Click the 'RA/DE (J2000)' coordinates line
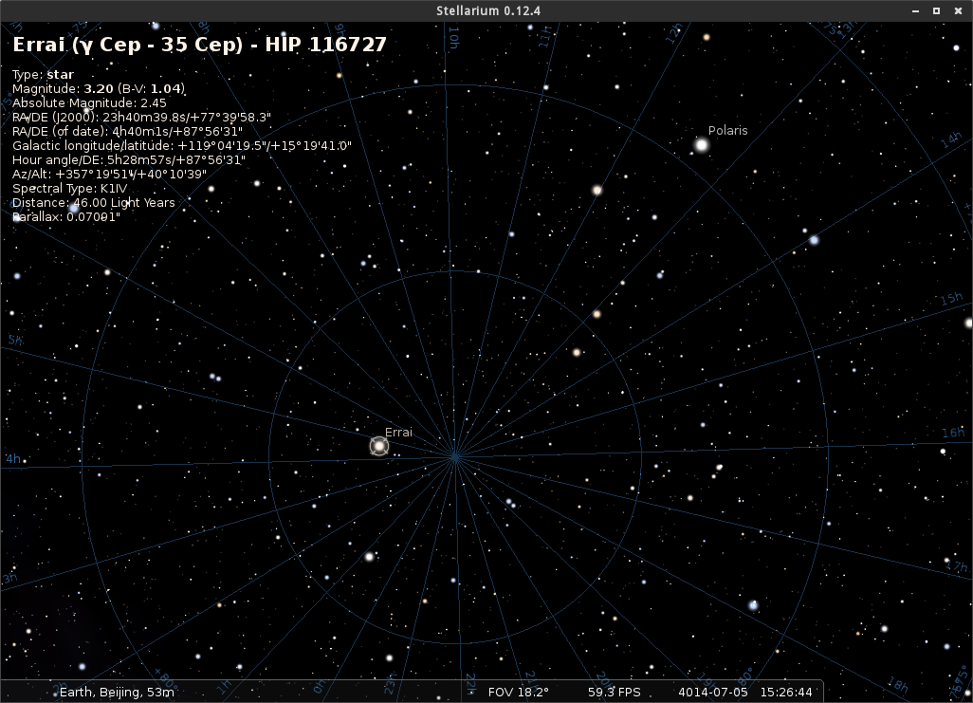 pyautogui.click(x=141, y=118)
